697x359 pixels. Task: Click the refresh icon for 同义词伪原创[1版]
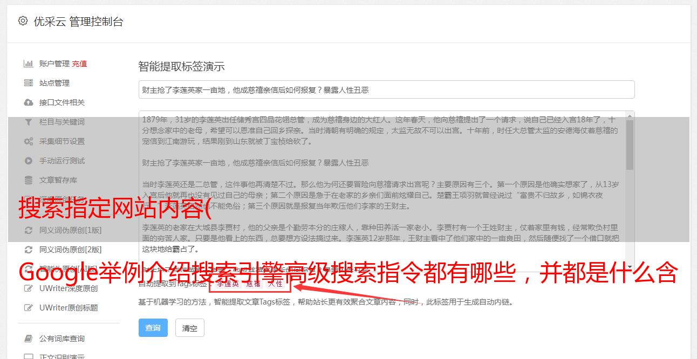click(x=29, y=230)
